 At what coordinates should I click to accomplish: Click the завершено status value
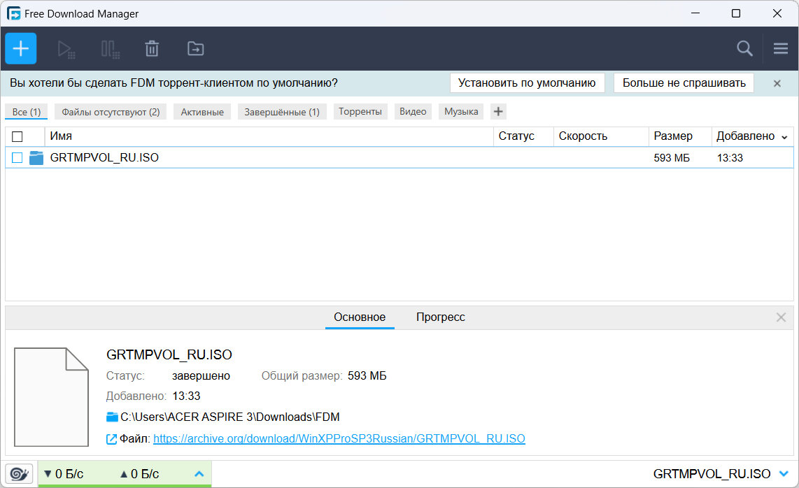[201, 376]
